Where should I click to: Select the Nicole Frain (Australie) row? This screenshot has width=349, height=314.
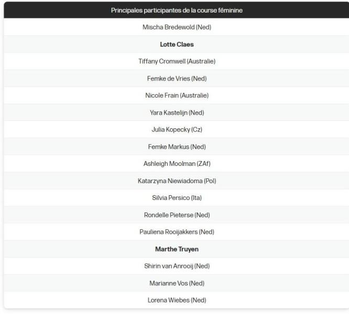coord(177,96)
